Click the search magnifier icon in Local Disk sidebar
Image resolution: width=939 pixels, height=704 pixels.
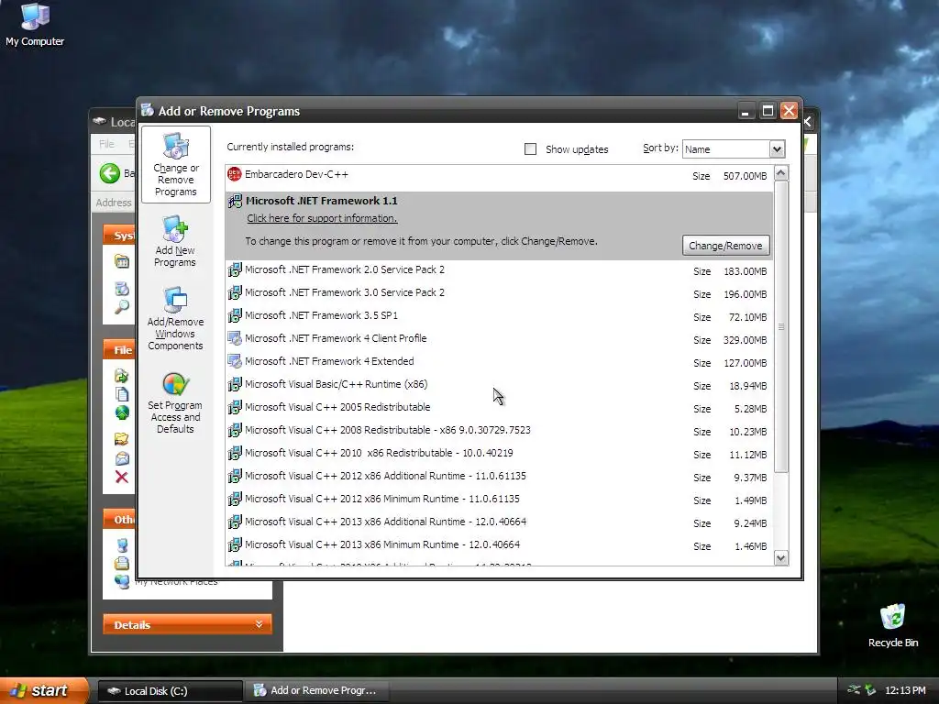point(122,306)
